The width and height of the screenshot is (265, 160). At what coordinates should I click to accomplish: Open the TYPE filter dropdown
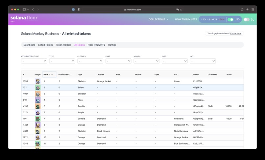click(x=62, y=61)
